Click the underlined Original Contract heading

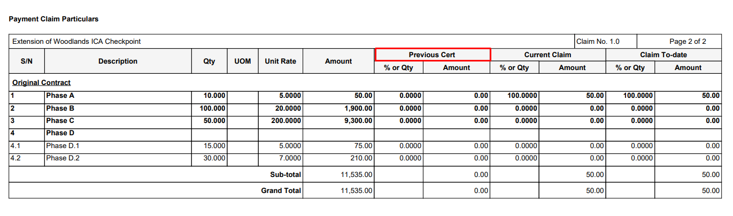[42, 83]
